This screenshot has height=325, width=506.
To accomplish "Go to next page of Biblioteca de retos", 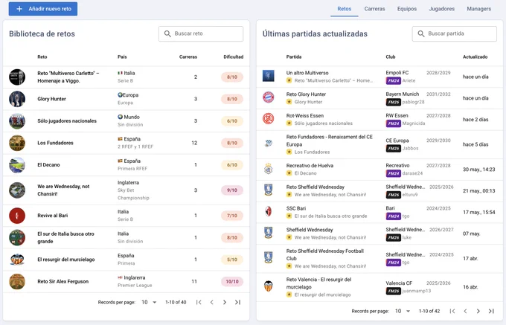I will pos(225,302).
